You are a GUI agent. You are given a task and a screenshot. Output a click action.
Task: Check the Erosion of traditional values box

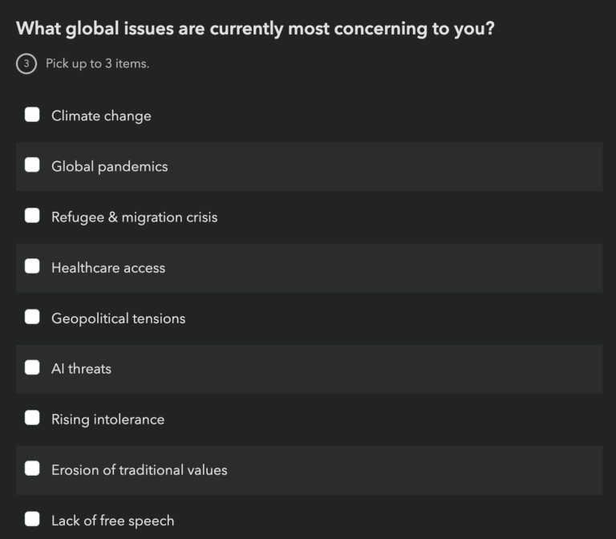click(32, 468)
